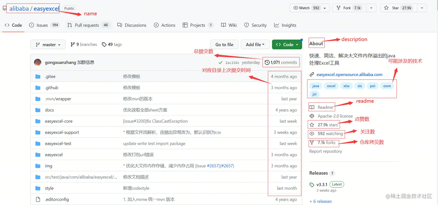Expand the Star lists dropdown arrow
Viewport: 438px width, 205px height.
(422, 8)
